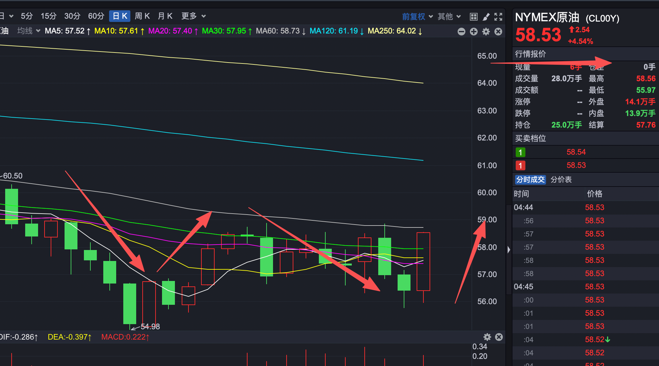Switch to 周K chart period
The width and height of the screenshot is (659, 366).
142,16
